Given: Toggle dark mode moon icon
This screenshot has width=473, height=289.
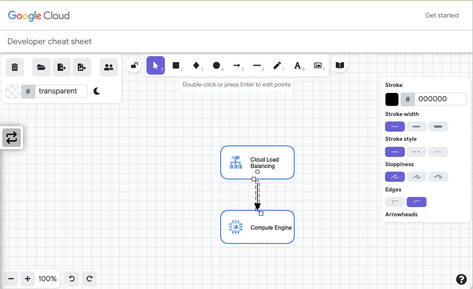Looking at the screenshot, I should 97,91.
